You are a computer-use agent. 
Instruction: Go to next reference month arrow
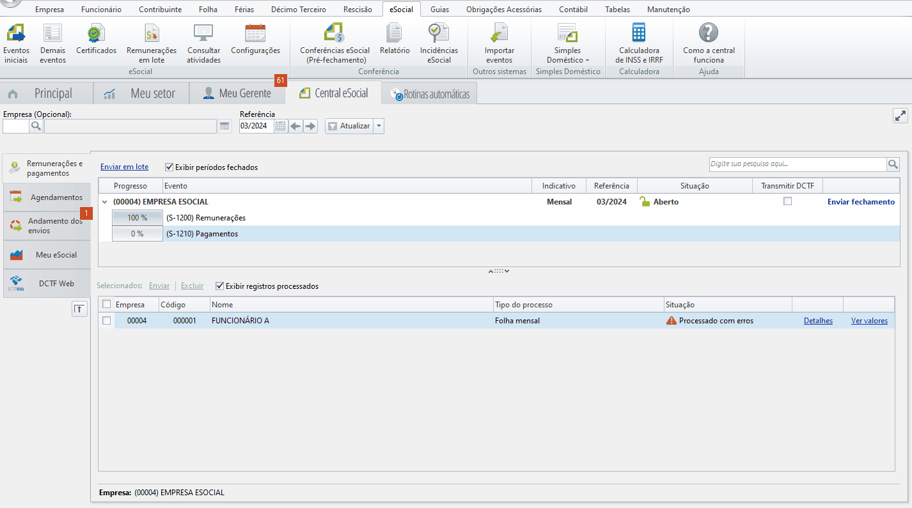coord(310,127)
